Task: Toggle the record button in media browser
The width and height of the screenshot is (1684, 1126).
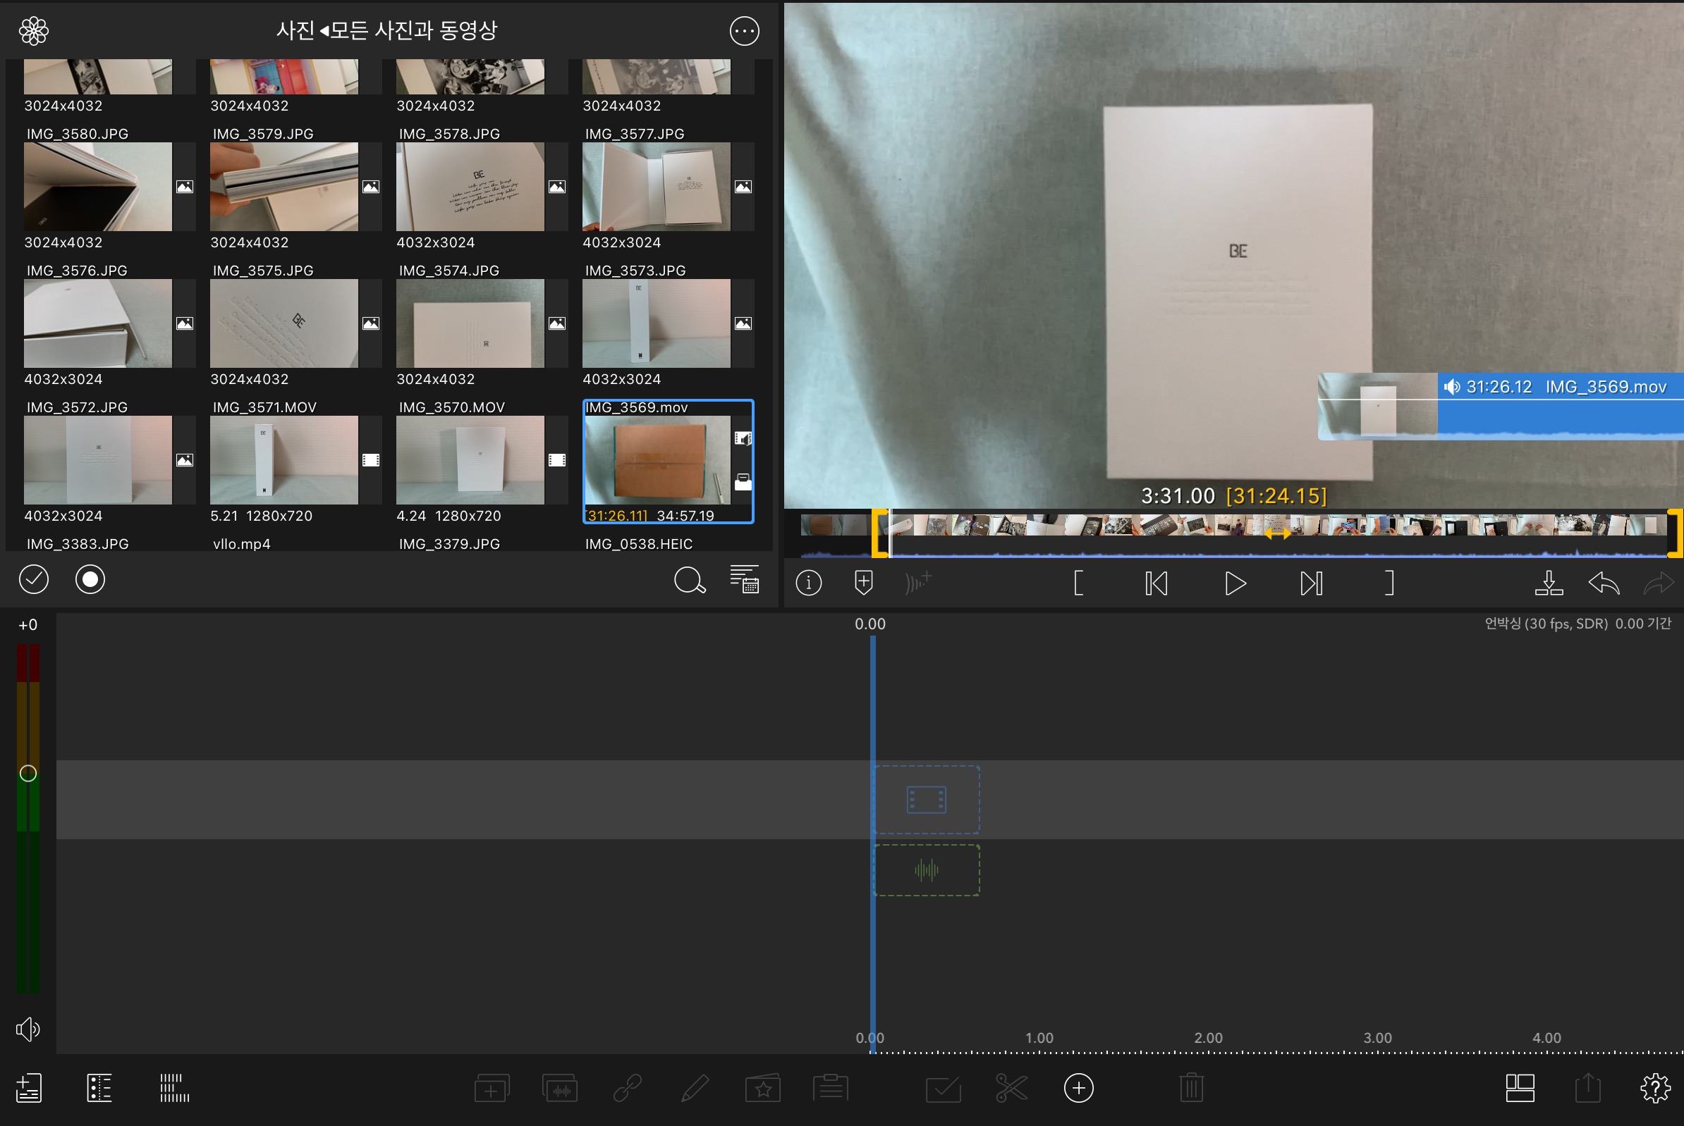Action: [90, 579]
